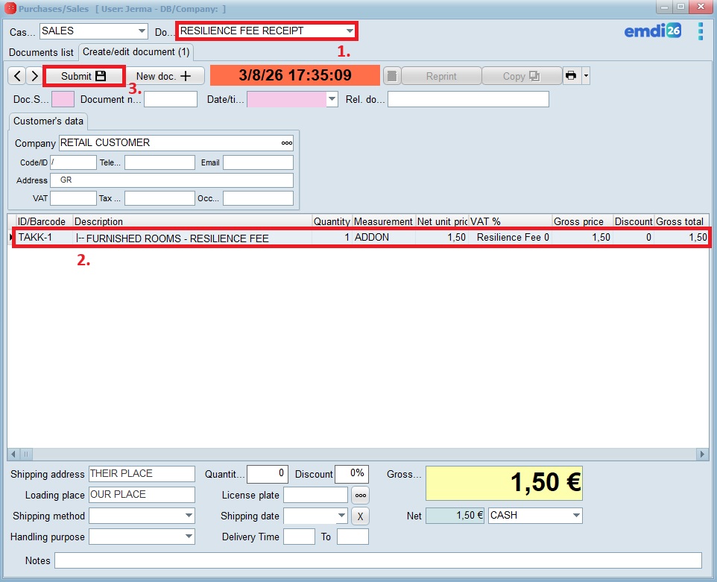Click the gray icon left of Reprint
The width and height of the screenshot is (717, 582).
[392, 76]
